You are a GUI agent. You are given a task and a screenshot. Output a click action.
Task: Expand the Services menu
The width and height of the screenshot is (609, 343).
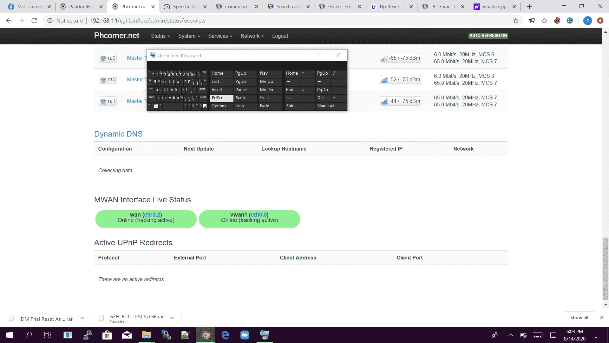220,36
